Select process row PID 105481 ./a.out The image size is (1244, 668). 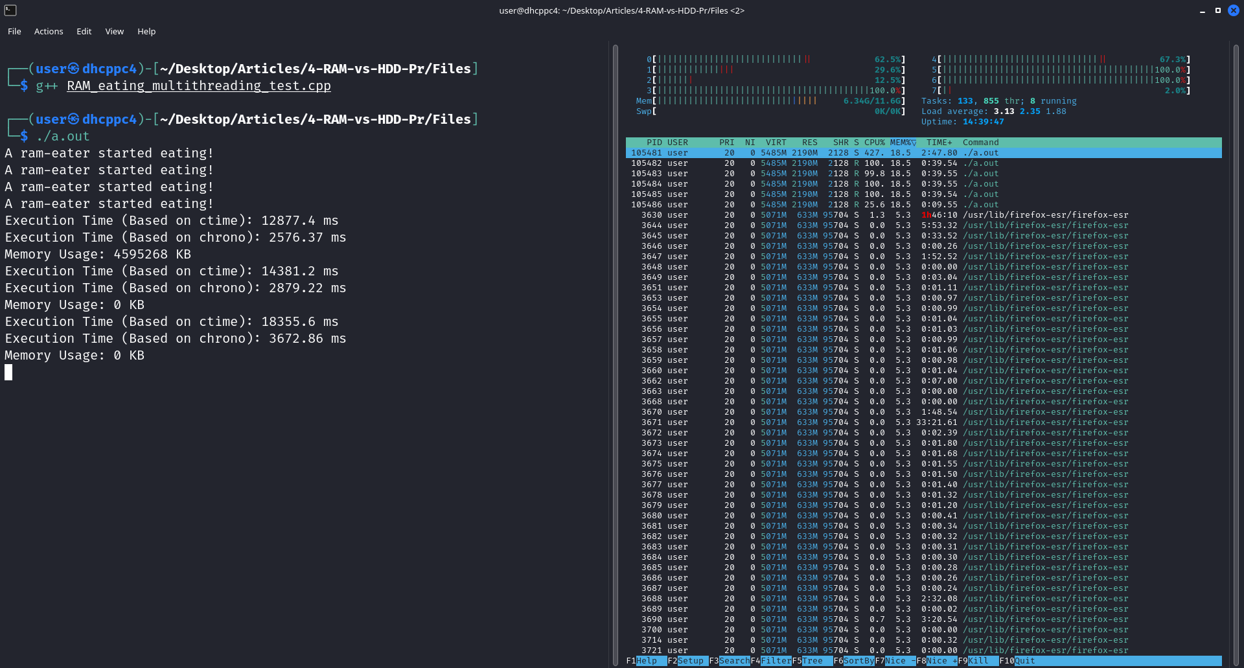point(924,153)
